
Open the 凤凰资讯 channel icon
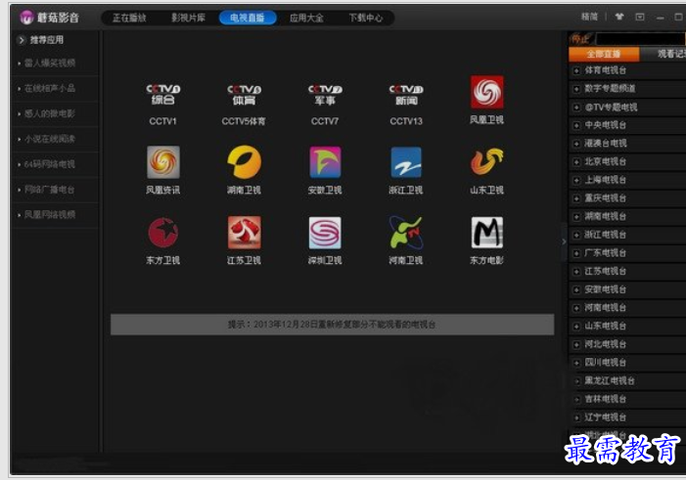[163, 162]
